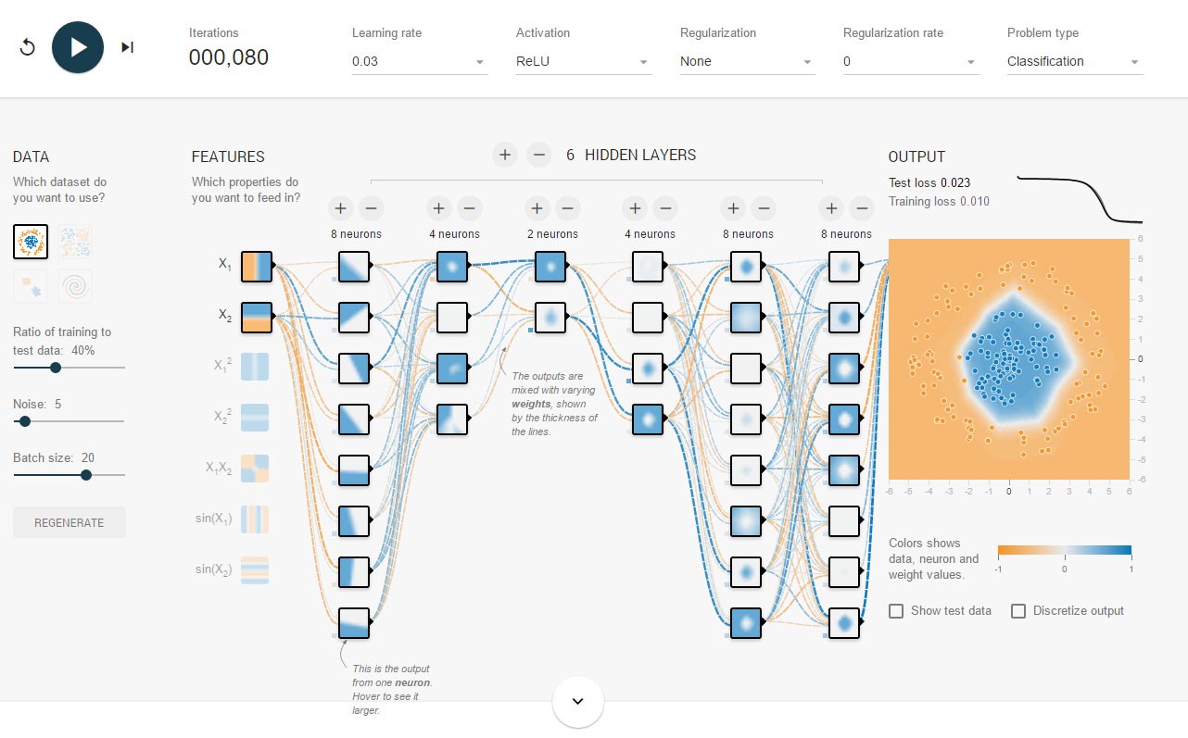Enable the Show test data checkbox

[x=896, y=611]
